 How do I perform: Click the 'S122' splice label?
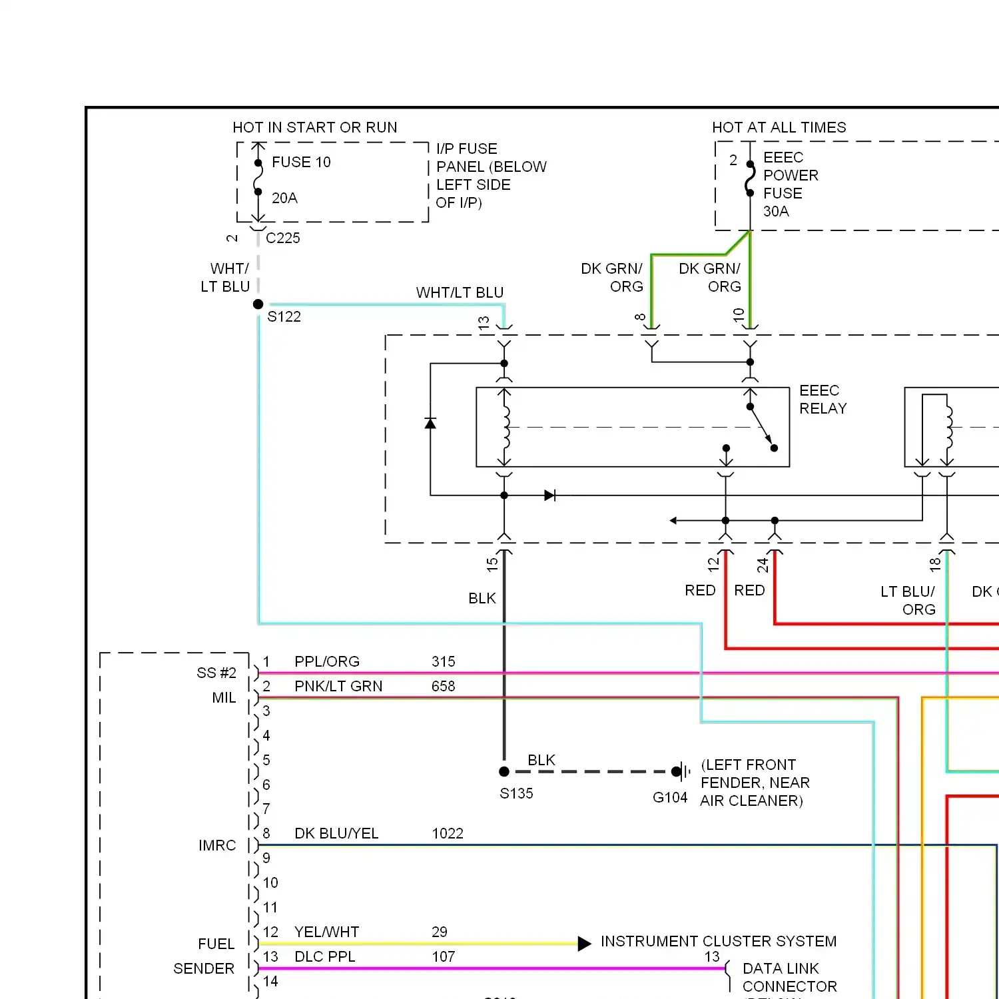[x=284, y=316]
